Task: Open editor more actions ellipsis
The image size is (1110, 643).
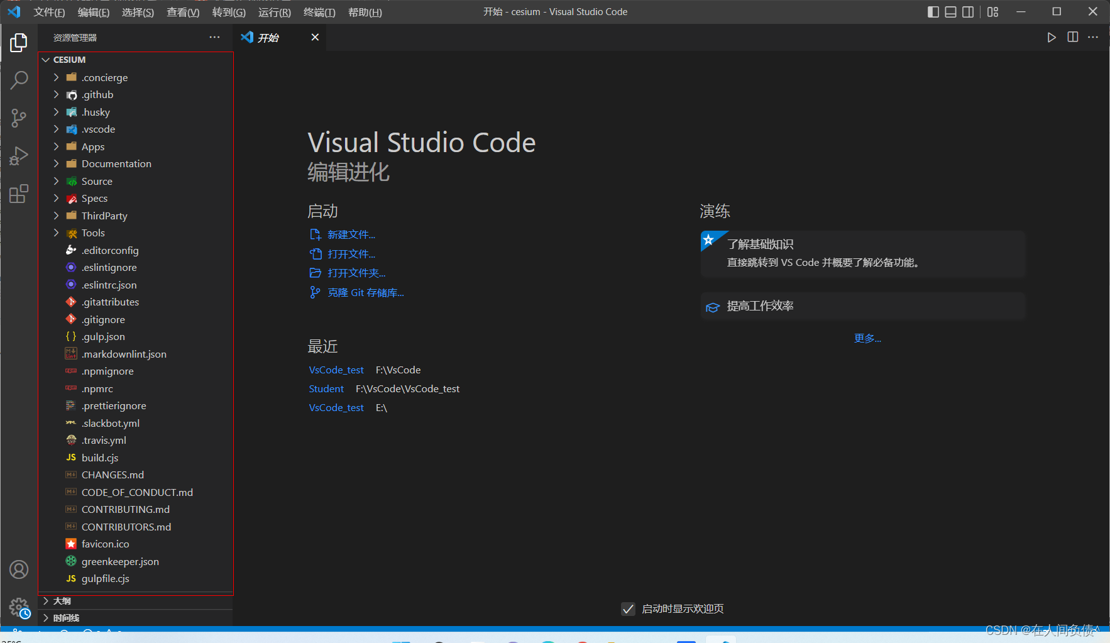Action: (1093, 38)
